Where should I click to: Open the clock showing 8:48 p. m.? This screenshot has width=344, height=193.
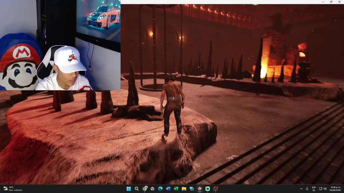pos(336,189)
